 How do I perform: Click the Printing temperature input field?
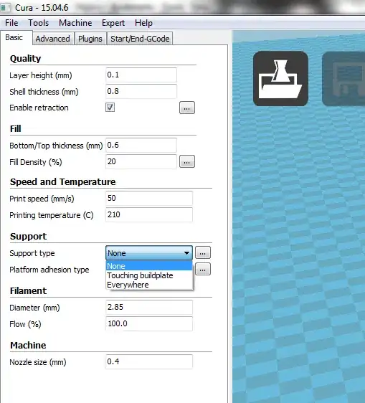[149, 214]
